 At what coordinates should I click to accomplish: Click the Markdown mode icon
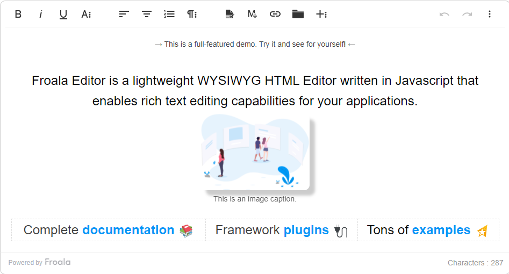[x=253, y=15]
